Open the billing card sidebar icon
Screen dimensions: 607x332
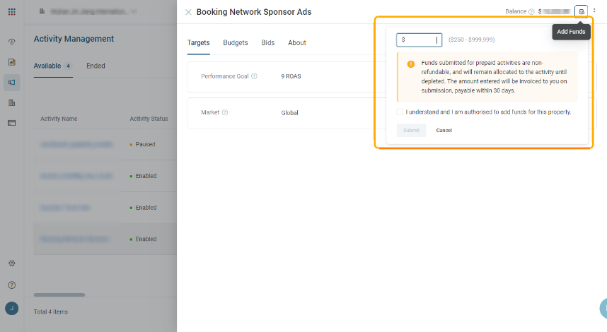click(11, 123)
